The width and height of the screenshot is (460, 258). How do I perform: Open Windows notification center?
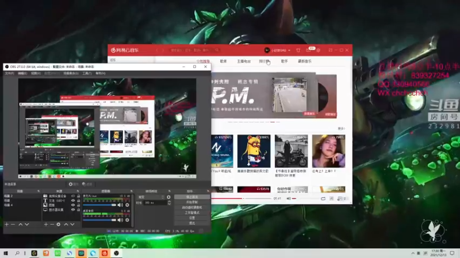click(x=452, y=253)
